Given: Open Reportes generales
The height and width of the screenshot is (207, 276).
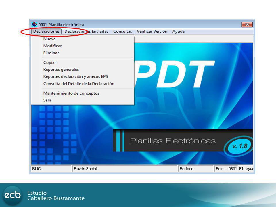Looking at the screenshot, I should pos(83,70).
